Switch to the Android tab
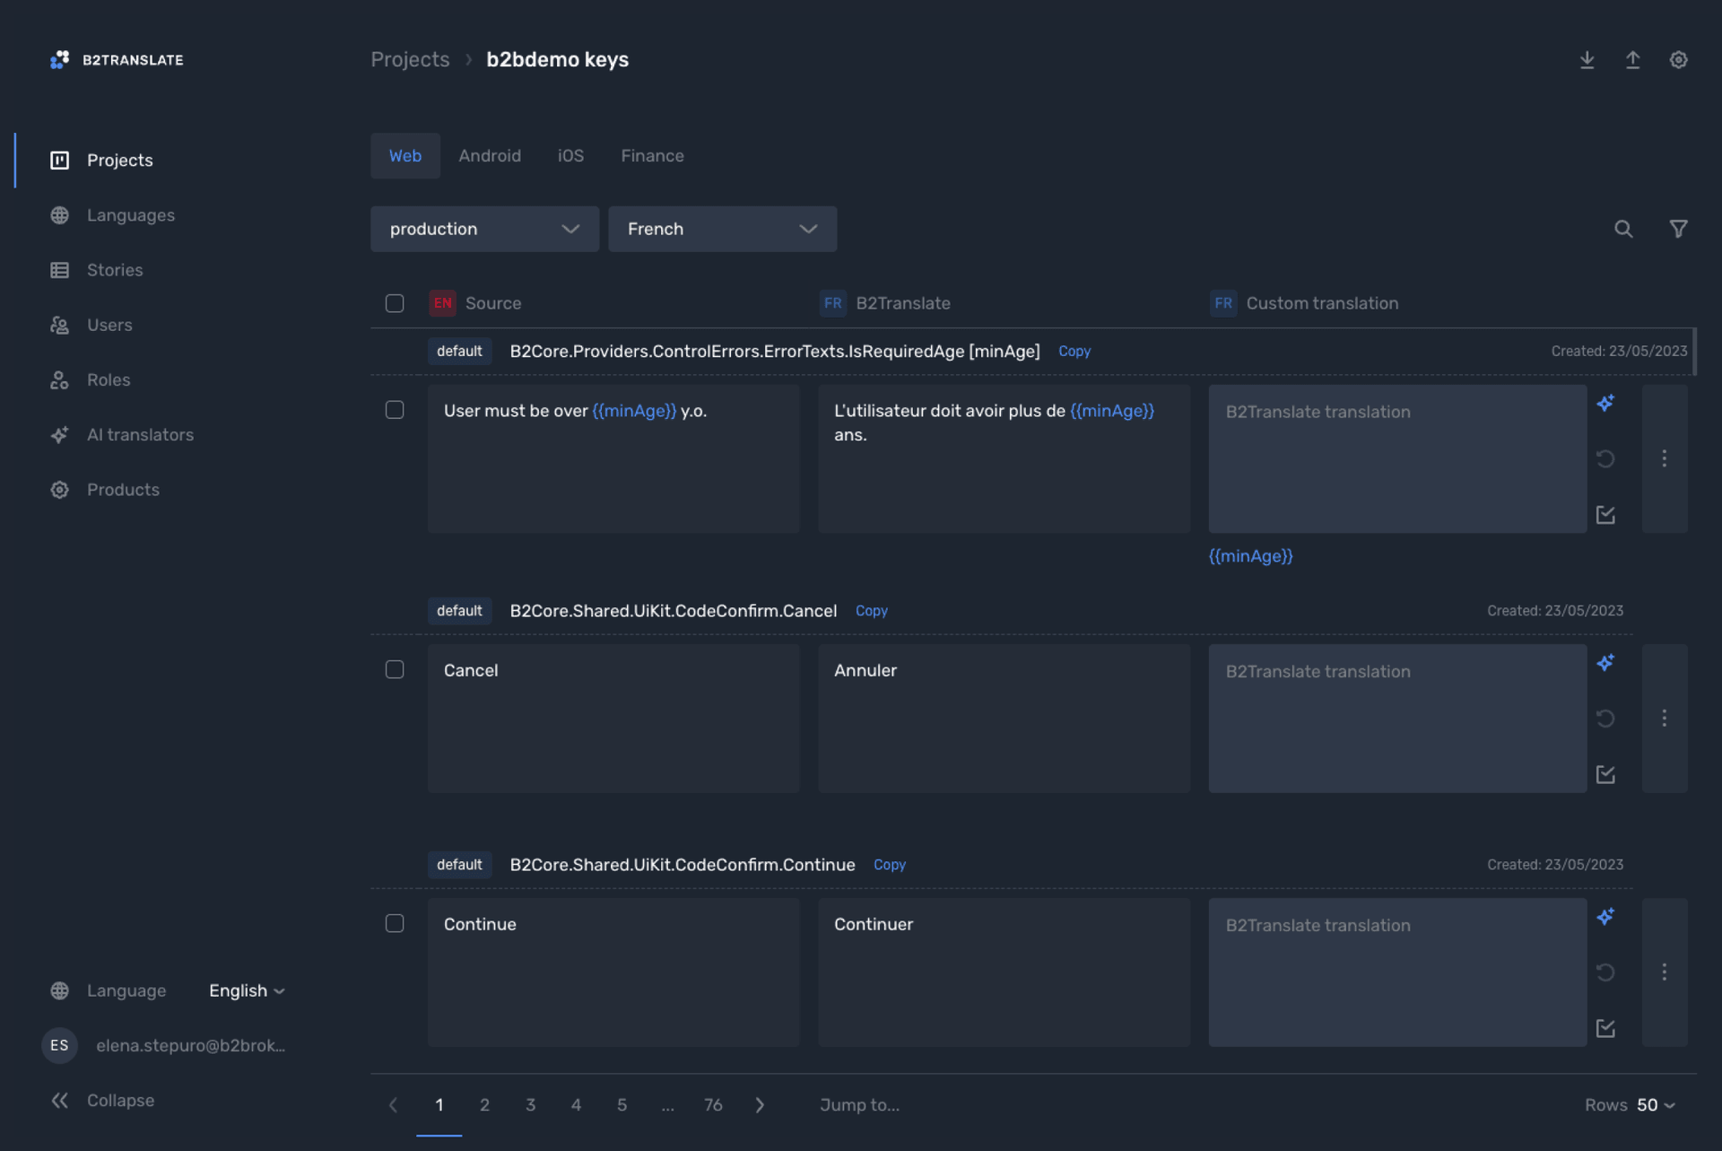Viewport: 1722px width, 1151px height. 489,155
